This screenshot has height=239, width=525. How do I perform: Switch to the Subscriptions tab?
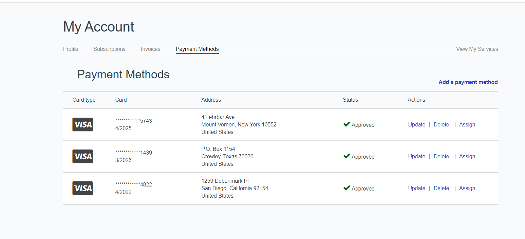tap(109, 49)
